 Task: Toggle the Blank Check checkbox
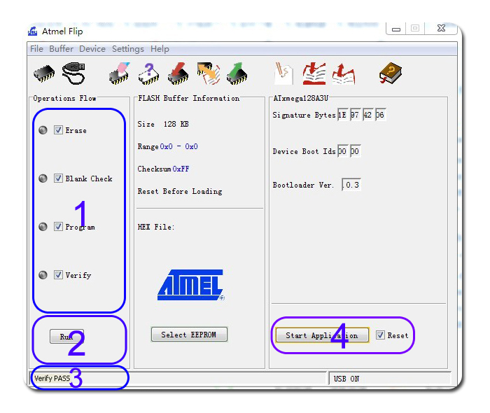click(x=58, y=178)
